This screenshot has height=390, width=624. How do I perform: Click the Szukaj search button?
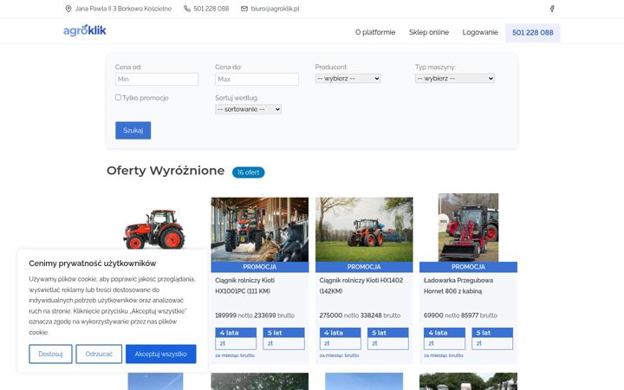(x=133, y=130)
